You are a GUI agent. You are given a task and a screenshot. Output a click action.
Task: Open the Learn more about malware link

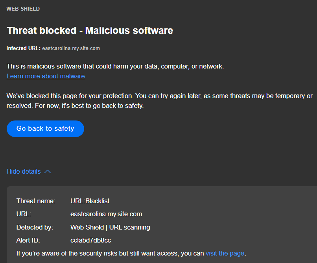pyautogui.click(x=46, y=76)
